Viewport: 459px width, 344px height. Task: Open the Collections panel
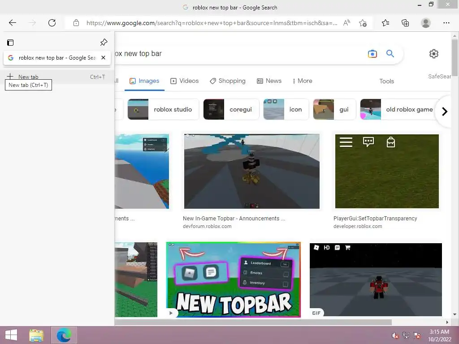click(x=405, y=23)
